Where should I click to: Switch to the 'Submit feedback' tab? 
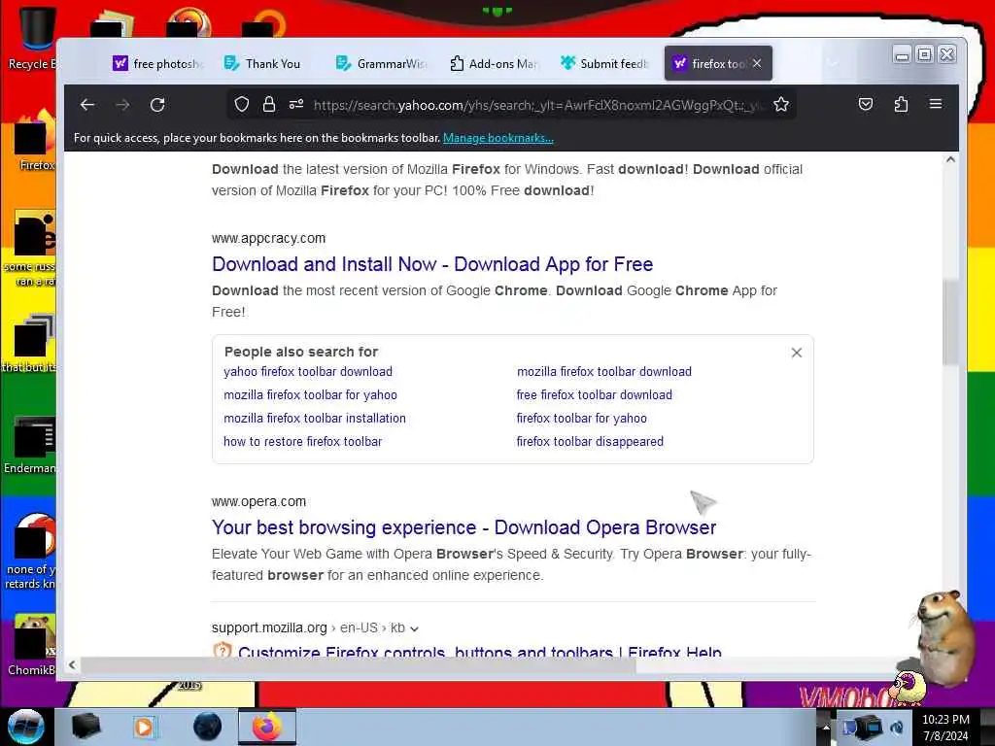tap(604, 63)
